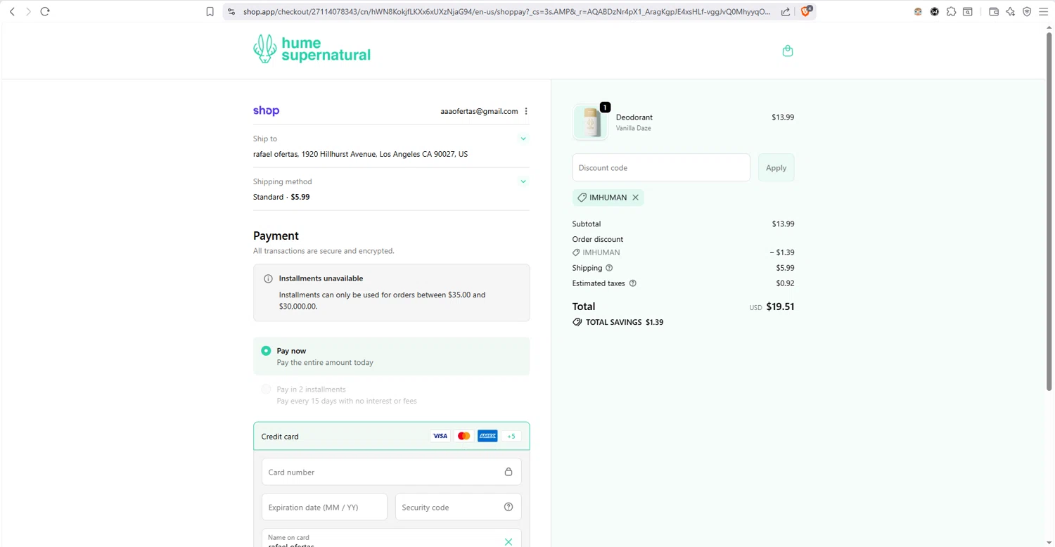
Task: Click the Hume Supernatural logo
Action: [312, 49]
